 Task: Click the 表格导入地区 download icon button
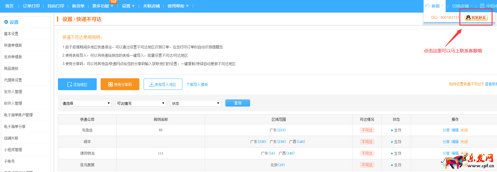(163, 85)
